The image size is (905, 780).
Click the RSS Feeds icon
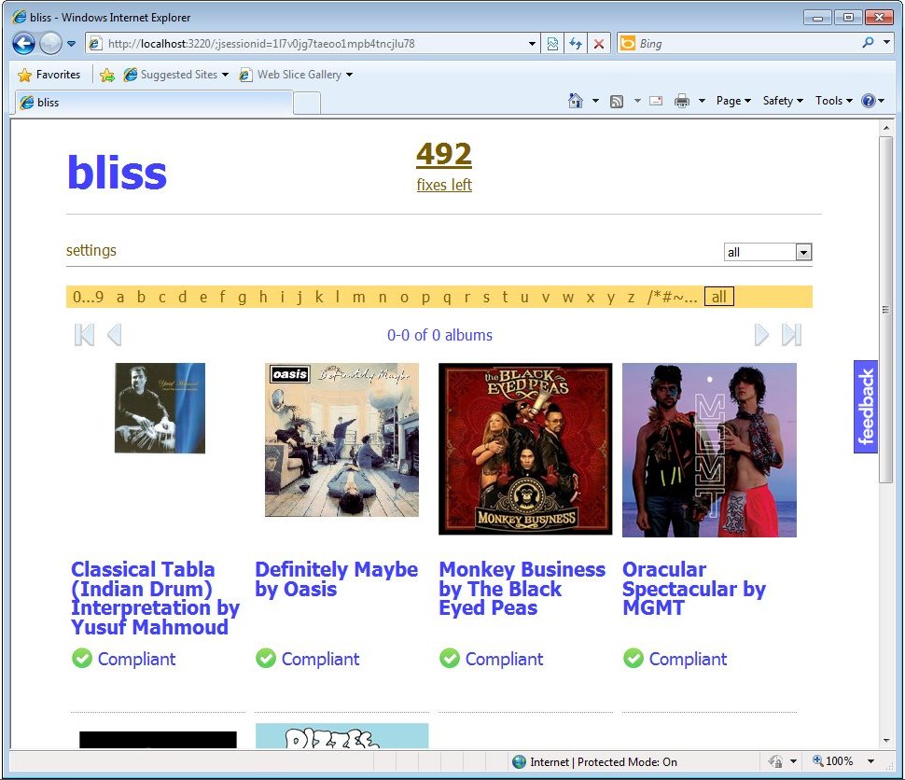pyautogui.click(x=617, y=102)
